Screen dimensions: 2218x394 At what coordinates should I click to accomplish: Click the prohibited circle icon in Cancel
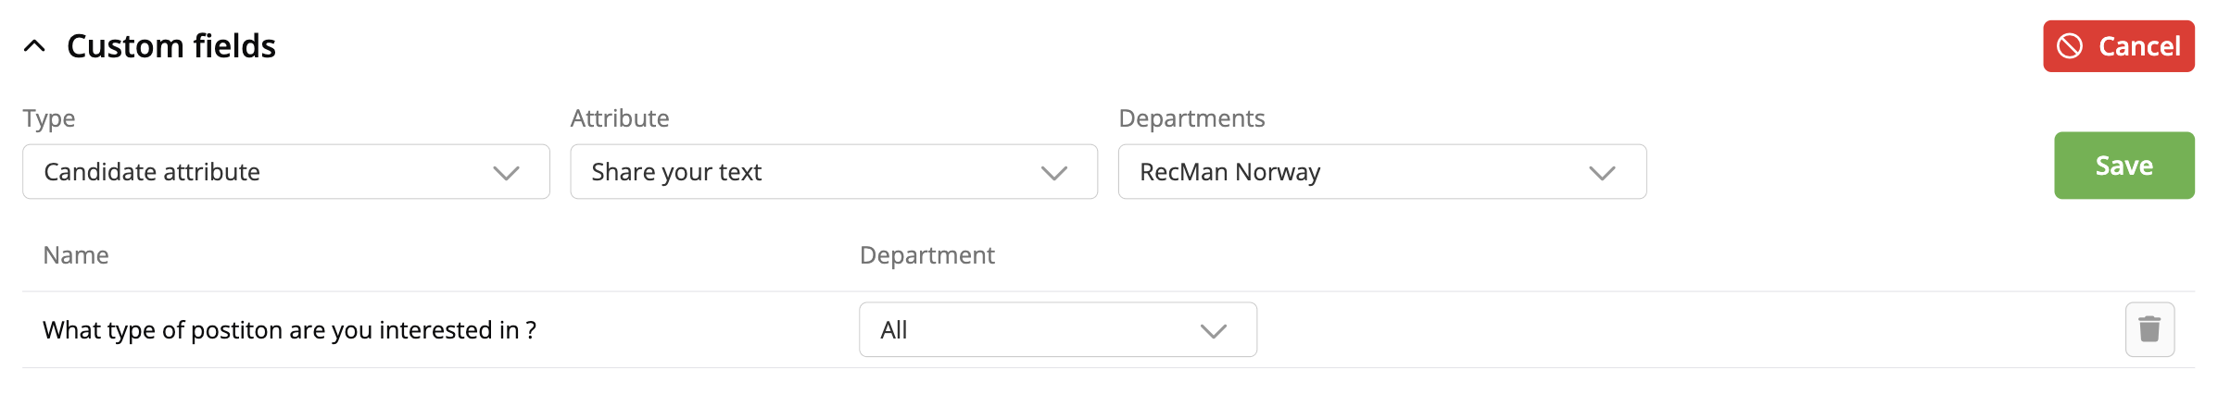2070,46
